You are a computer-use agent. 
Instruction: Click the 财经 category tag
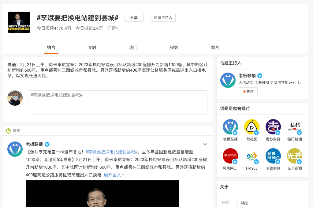244,203
